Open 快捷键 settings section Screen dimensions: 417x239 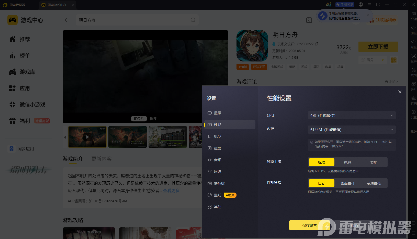point(230,183)
